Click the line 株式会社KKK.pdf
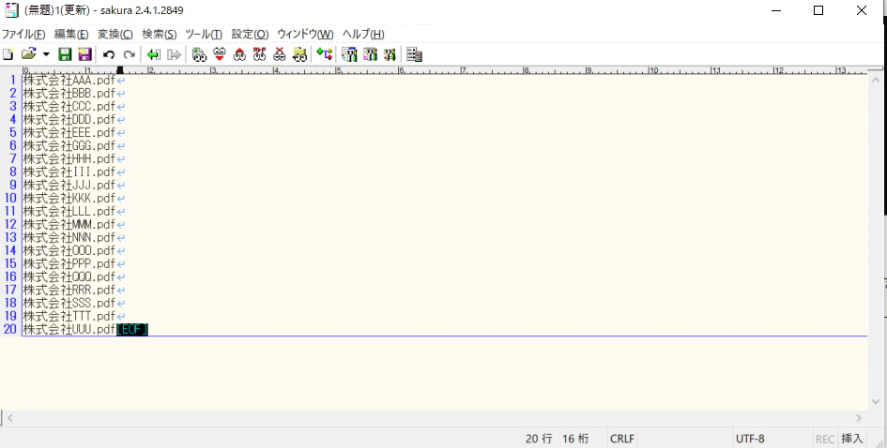This screenshot has height=448, width=887. tap(69, 198)
